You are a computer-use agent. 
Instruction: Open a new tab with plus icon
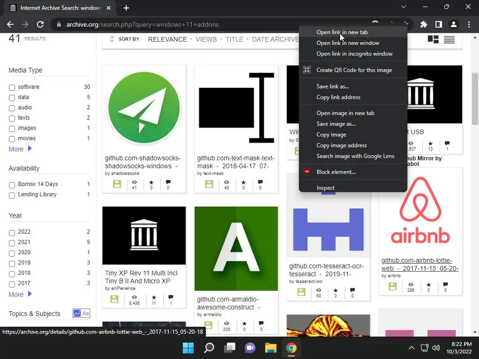(126, 8)
